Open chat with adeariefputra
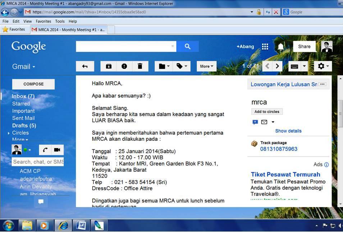The height and width of the screenshot is (233, 343). click(36, 179)
